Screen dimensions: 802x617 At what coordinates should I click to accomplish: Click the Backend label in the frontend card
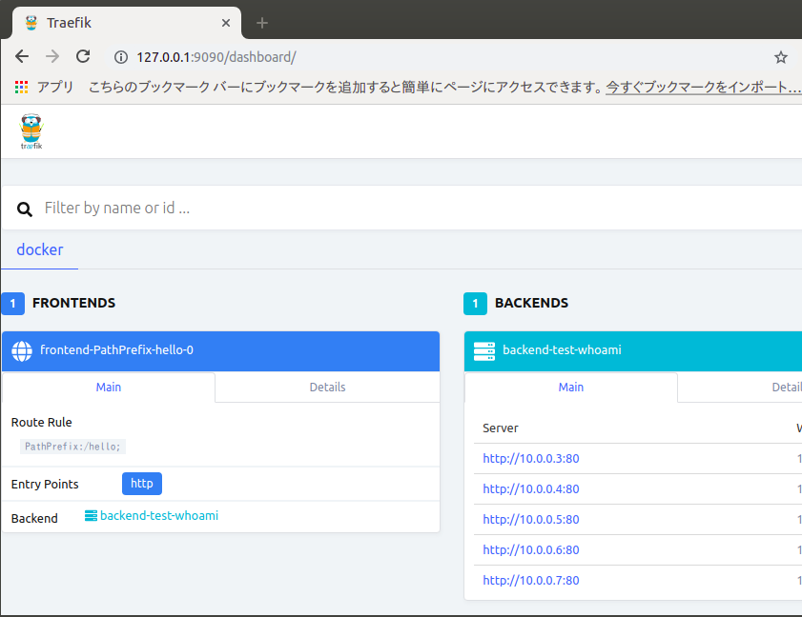pos(34,518)
